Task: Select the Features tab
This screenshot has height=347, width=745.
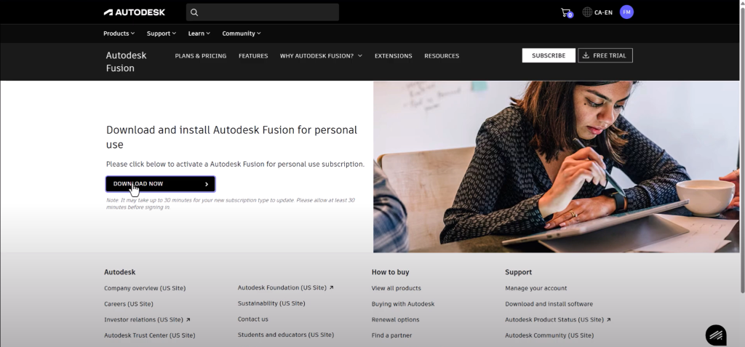Action: pos(253,56)
